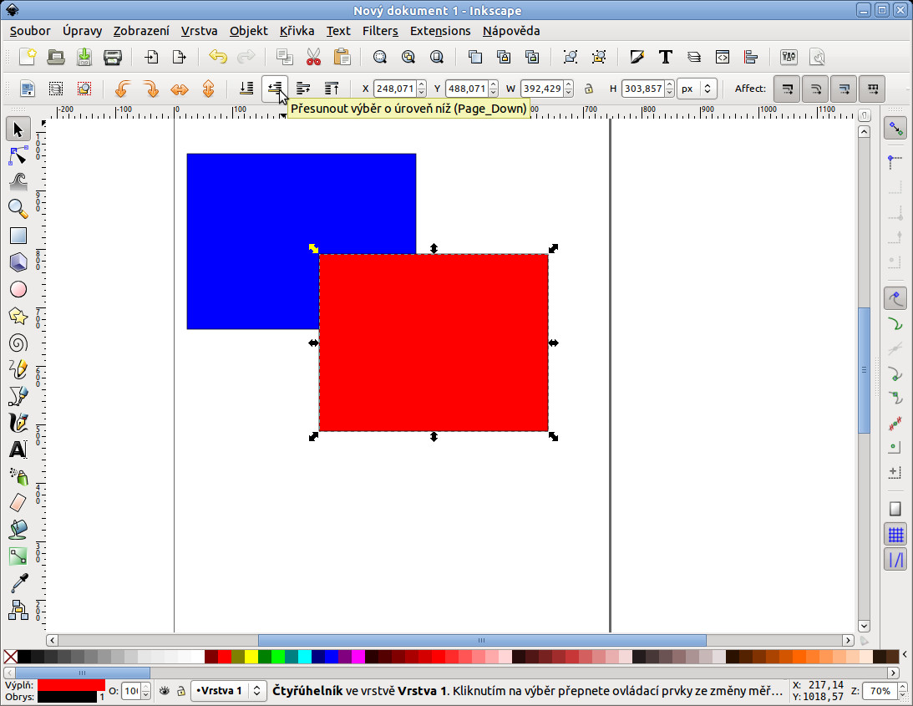This screenshot has width=913, height=706.
Task: Click the red Výplň fill swatch
Action: [x=71, y=685]
